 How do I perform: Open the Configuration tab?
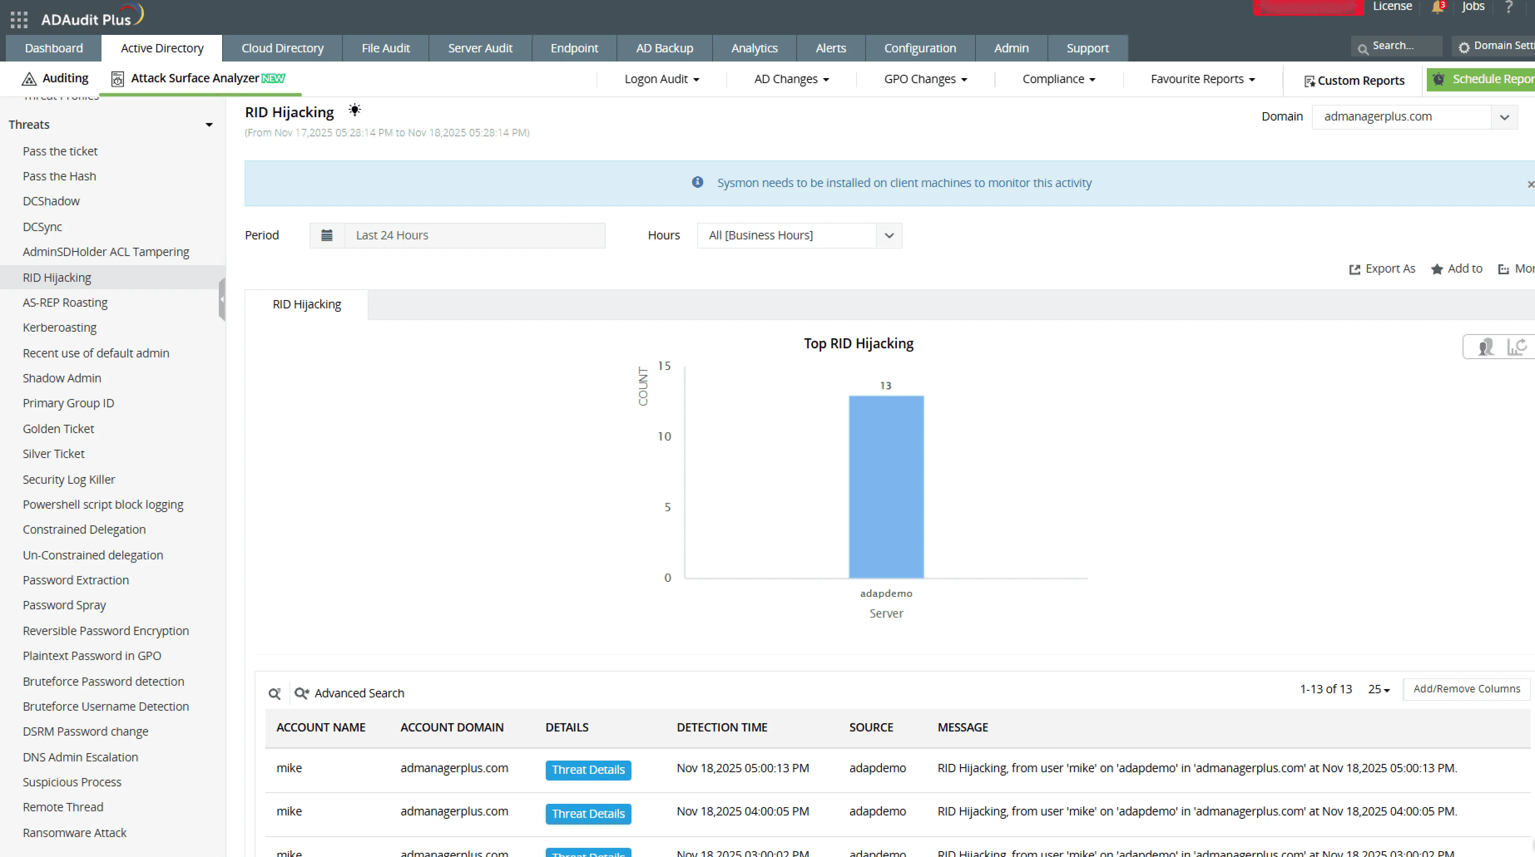tap(920, 48)
